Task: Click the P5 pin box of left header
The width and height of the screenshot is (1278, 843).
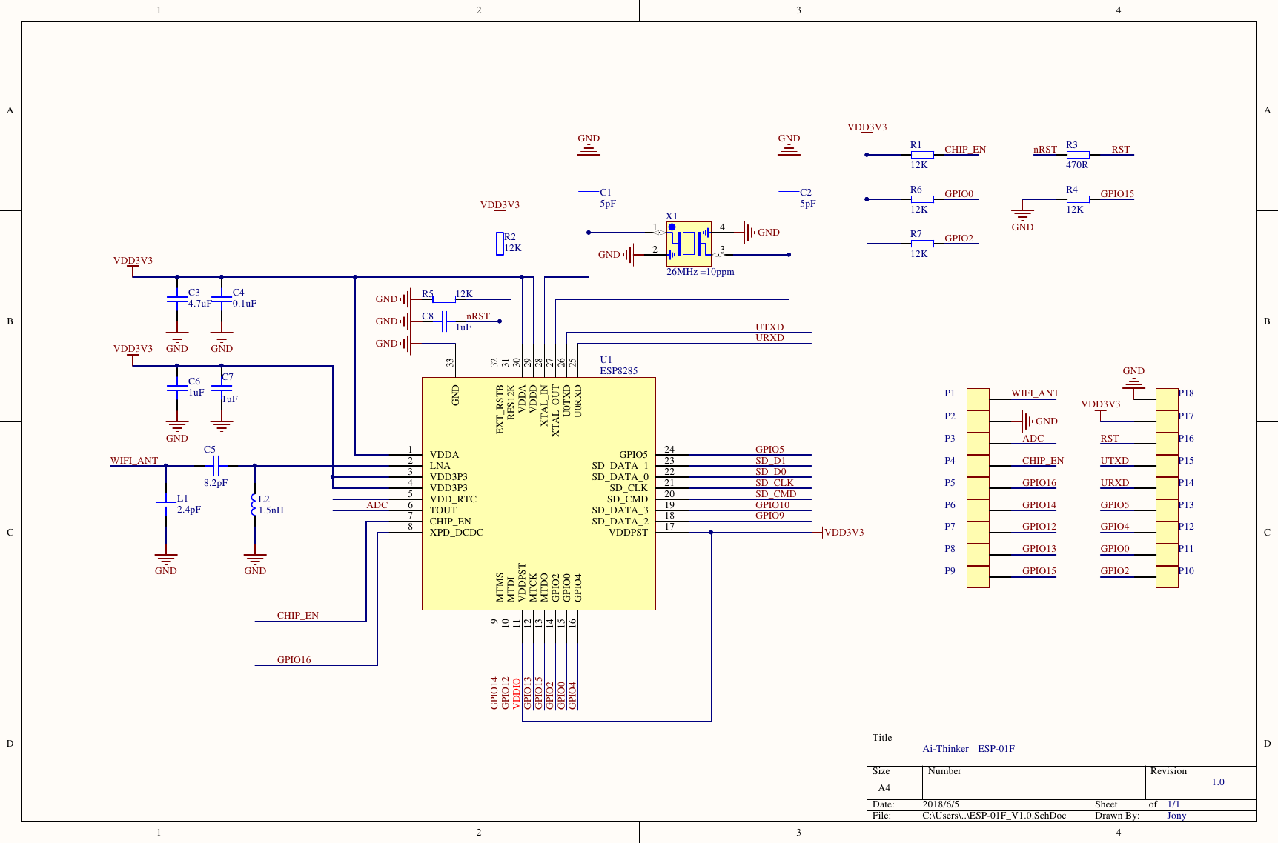Action: coord(978,488)
